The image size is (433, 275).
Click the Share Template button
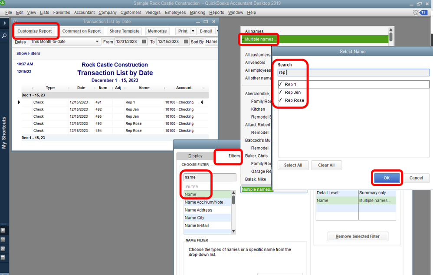coord(125,31)
